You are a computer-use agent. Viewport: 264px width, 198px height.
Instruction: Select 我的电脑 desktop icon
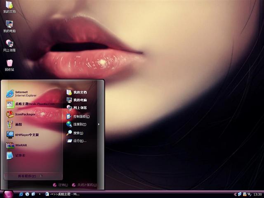(x=9, y=26)
